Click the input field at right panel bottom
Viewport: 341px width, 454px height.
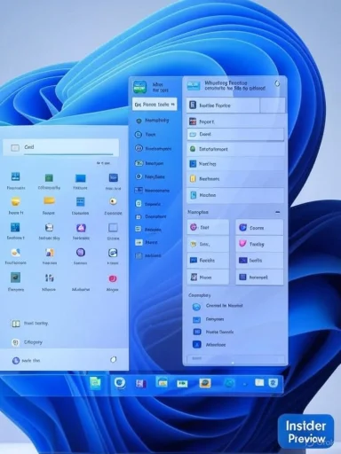tap(236, 358)
